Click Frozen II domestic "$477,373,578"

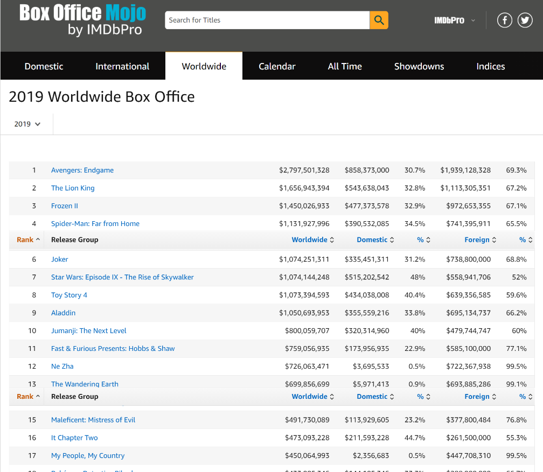pyautogui.click(x=367, y=206)
